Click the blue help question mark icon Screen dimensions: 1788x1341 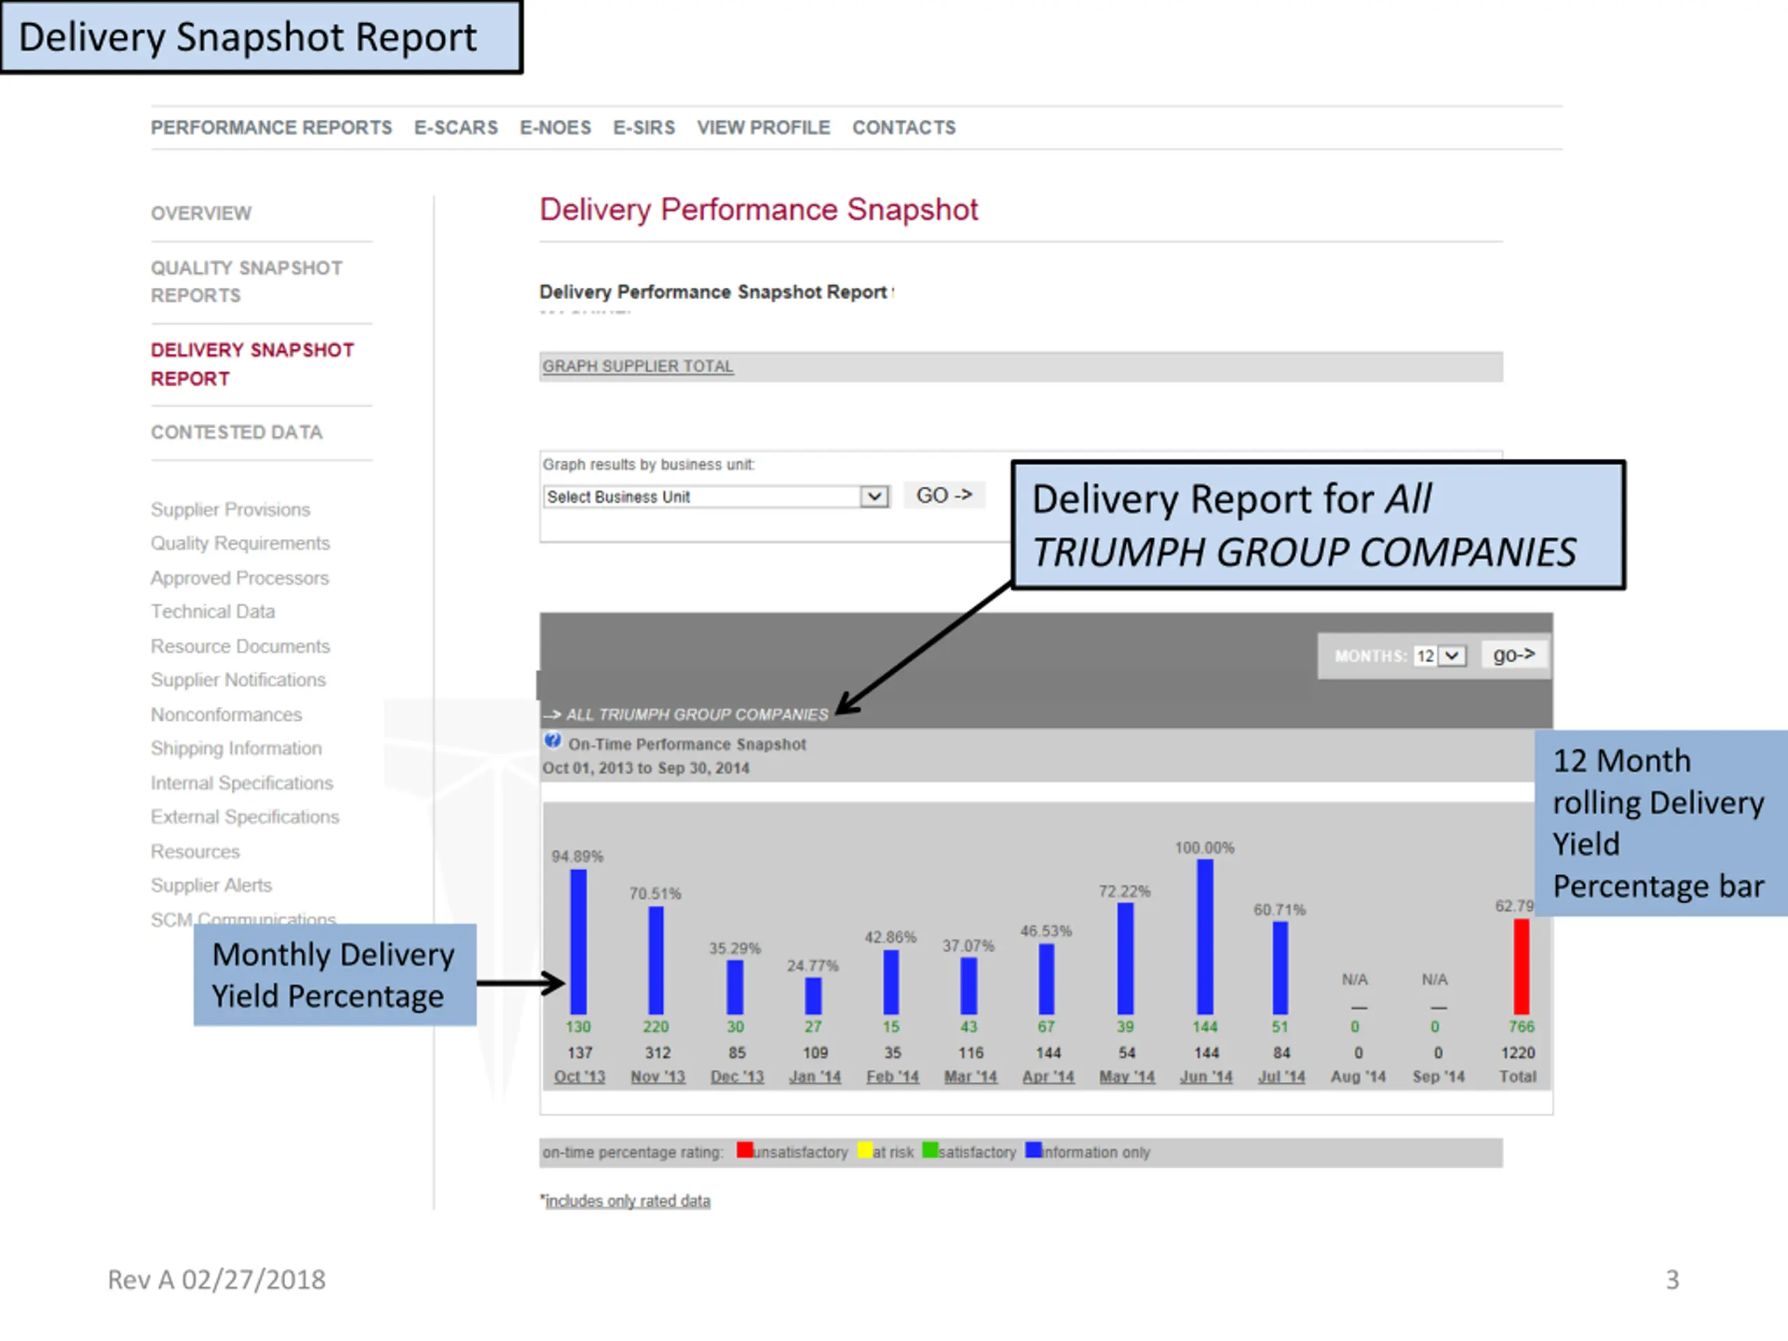tap(552, 740)
